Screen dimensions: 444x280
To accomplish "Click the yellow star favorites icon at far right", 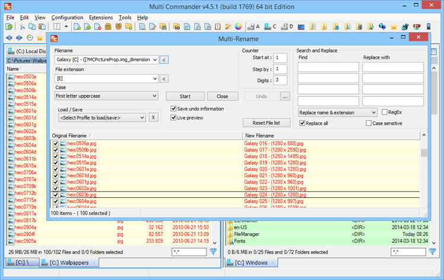I will [394, 27].
